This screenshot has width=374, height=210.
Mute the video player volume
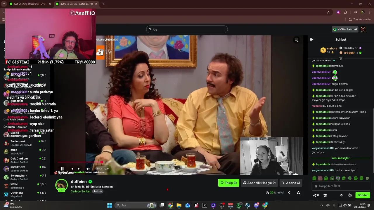88,169
